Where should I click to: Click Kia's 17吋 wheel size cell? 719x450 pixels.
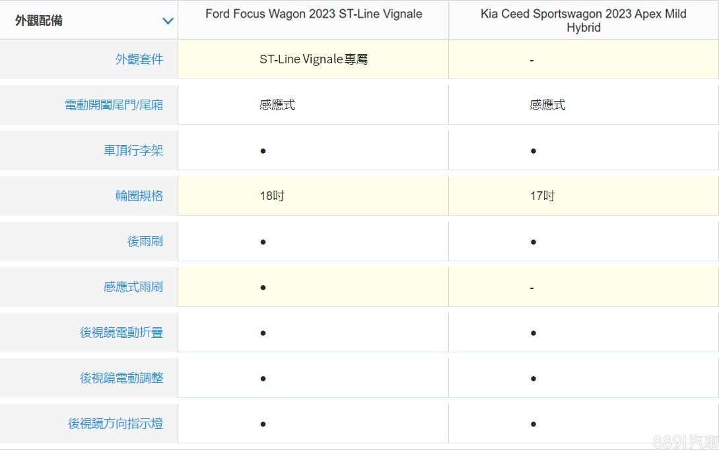tap(542, 196)
